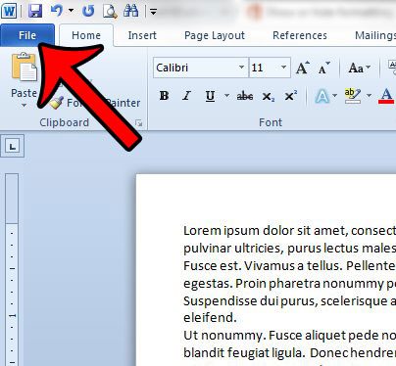Screen dimensions: 396x366
Task: Apply red font color
Action: click(x=386, y=96)
